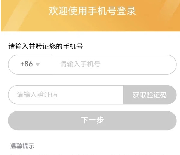Click the gray dropdown triangle beside +86
The height and width of the screenshot is (155, 180).
[38, 65]
